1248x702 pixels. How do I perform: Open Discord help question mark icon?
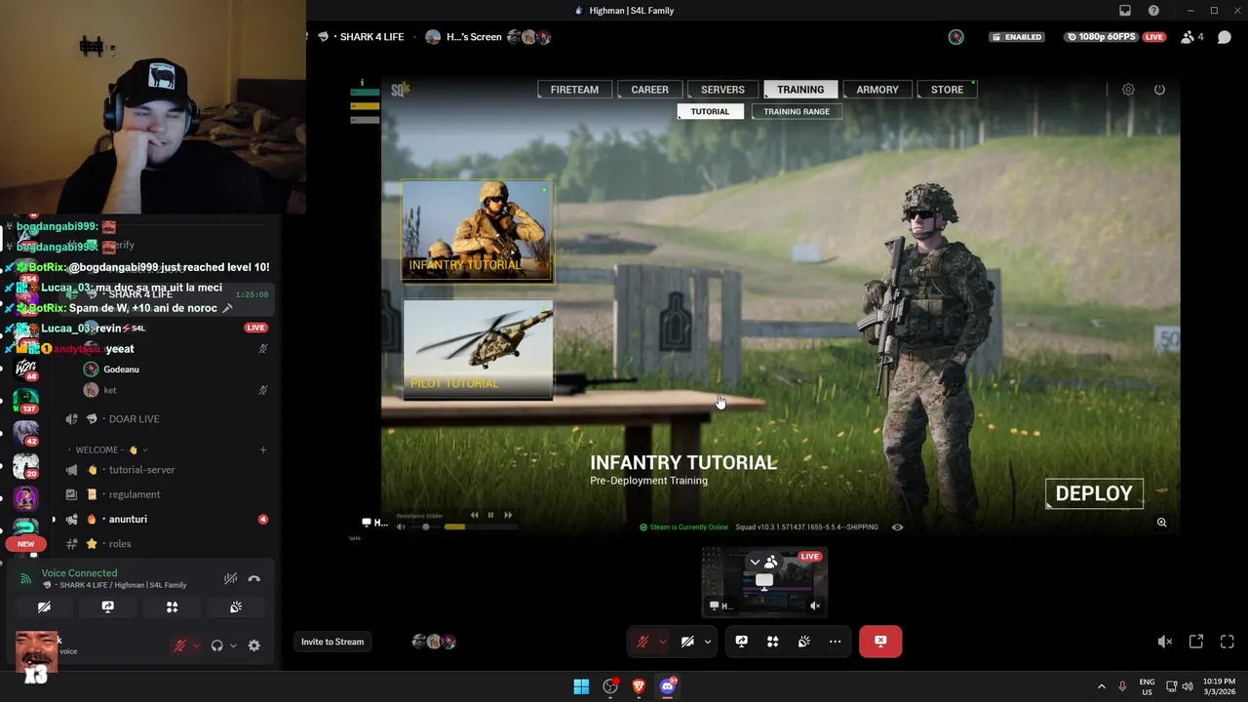[x=1154, y=11]
